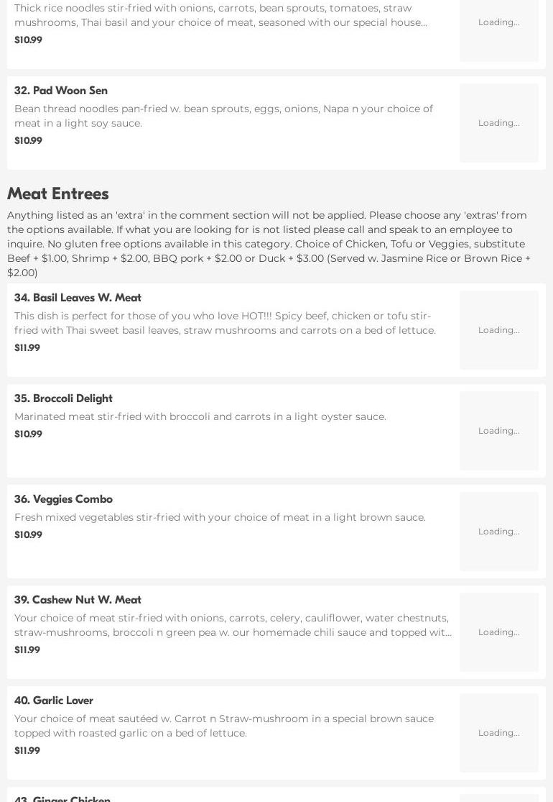Select the Broccoli Delight item title
The width and height of the screenshot is (553, 802).
[63, 398]
